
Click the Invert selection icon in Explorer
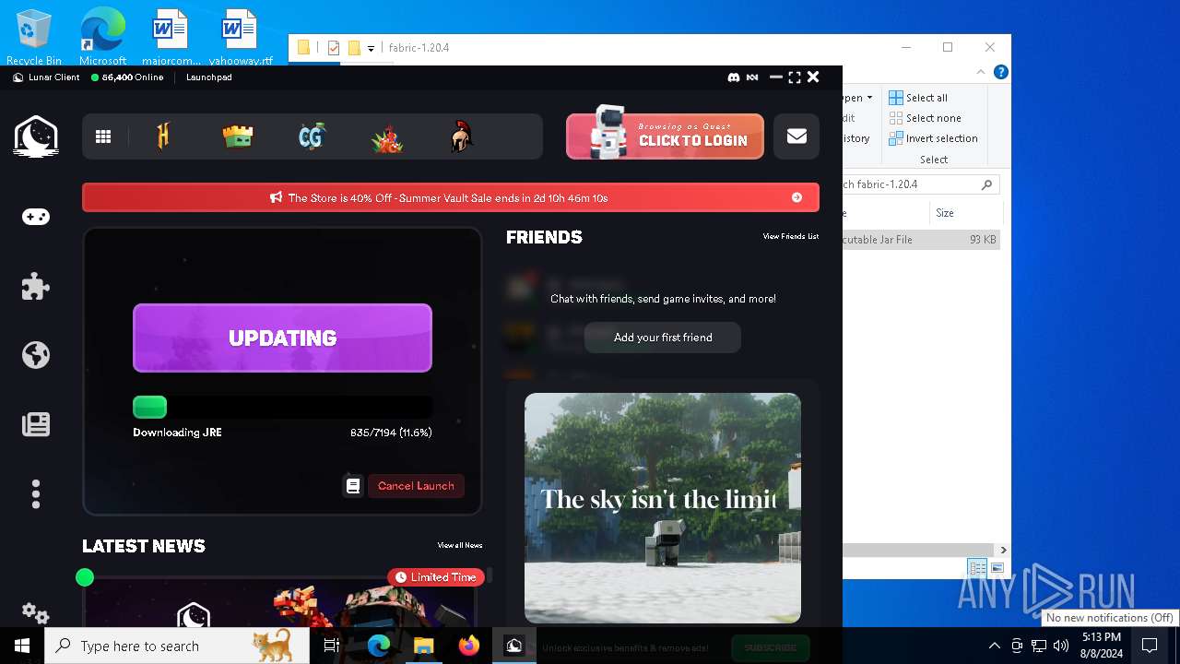pyautogui.click(x=896, y=138)
